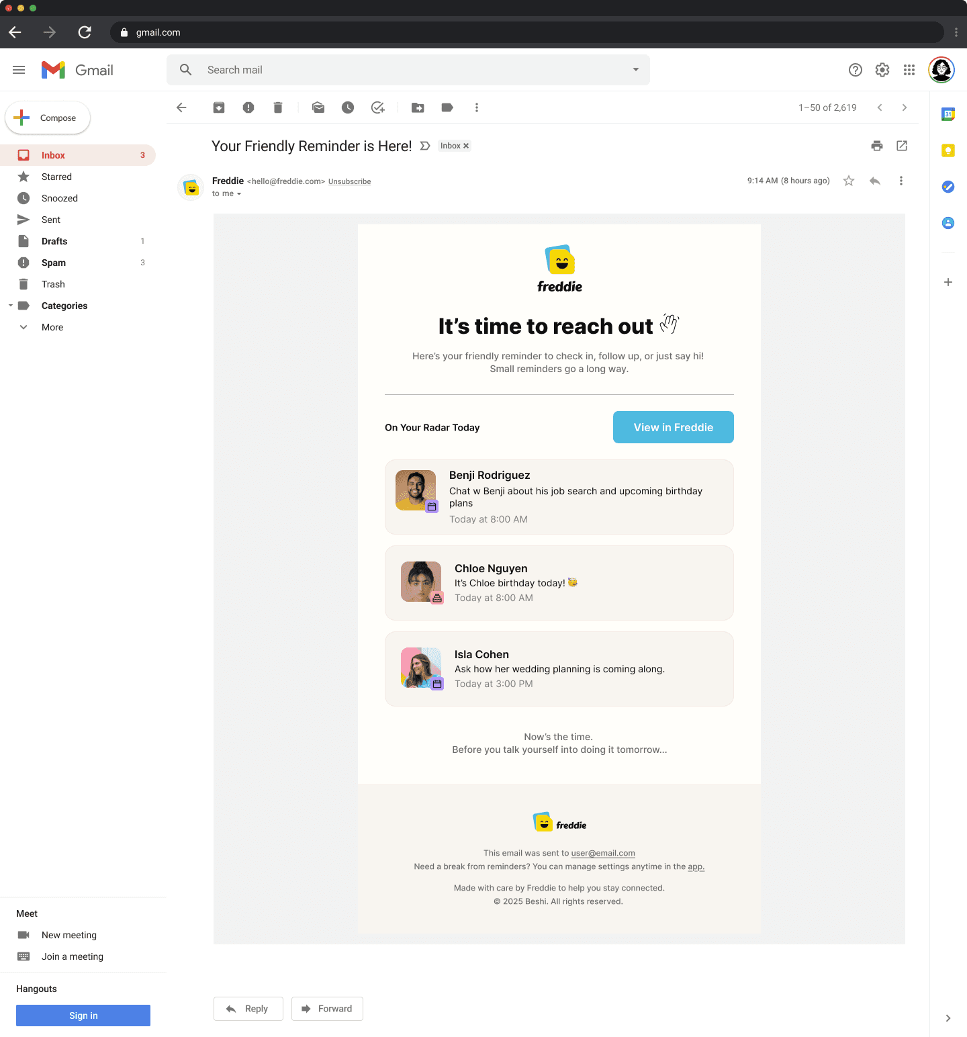The image size is (967, 1037).
Task: Move this email to a folder
Action: (x=418, y=107)
